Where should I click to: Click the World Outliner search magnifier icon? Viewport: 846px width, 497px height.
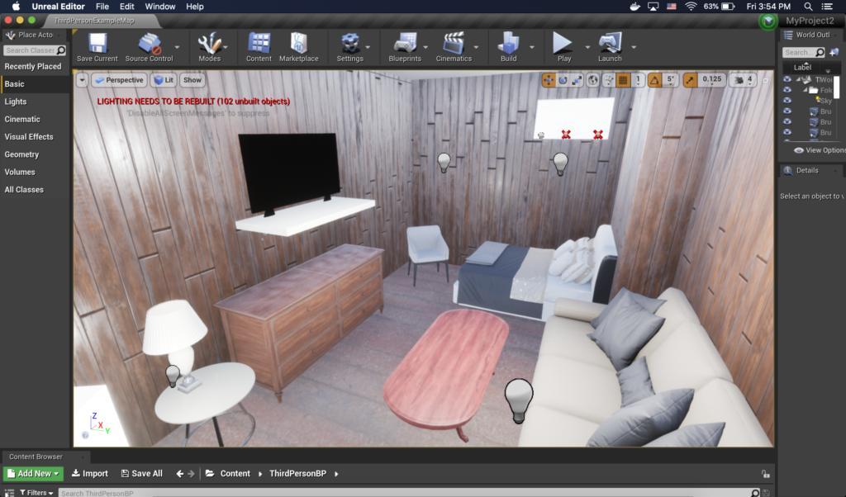pos(820,52)
